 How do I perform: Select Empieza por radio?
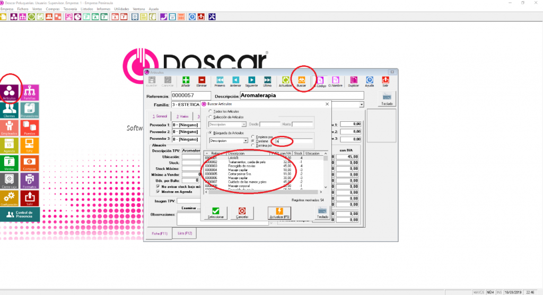253,137
